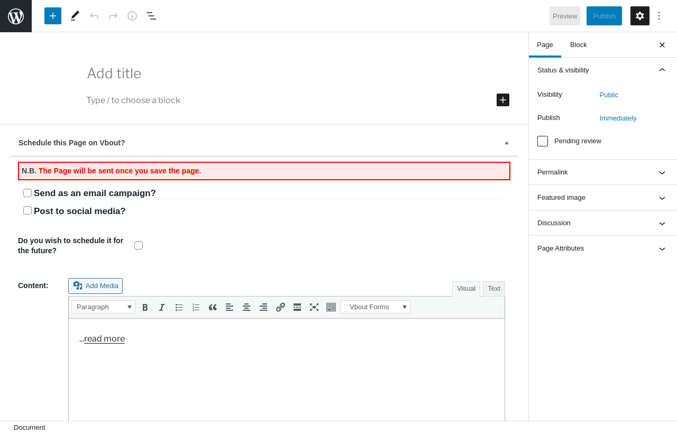Screen dimensions: 677x434
Task: Align text center
Action: 246,307
